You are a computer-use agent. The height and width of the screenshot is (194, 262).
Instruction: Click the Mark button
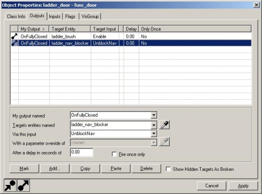click(x=24, y=169)
